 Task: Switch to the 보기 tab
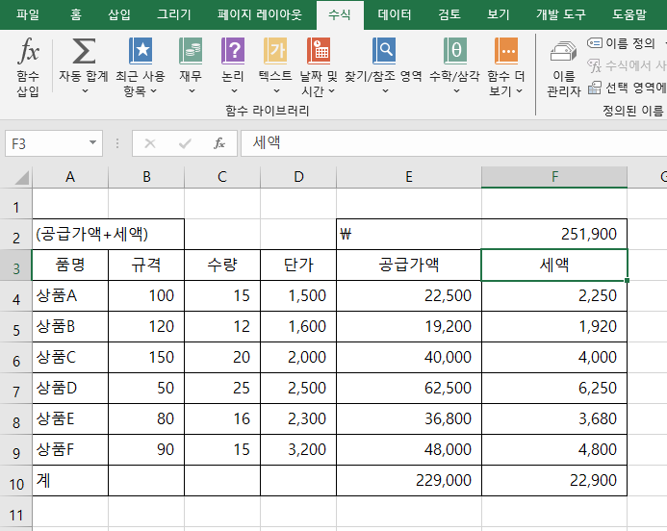click(499, 14)
